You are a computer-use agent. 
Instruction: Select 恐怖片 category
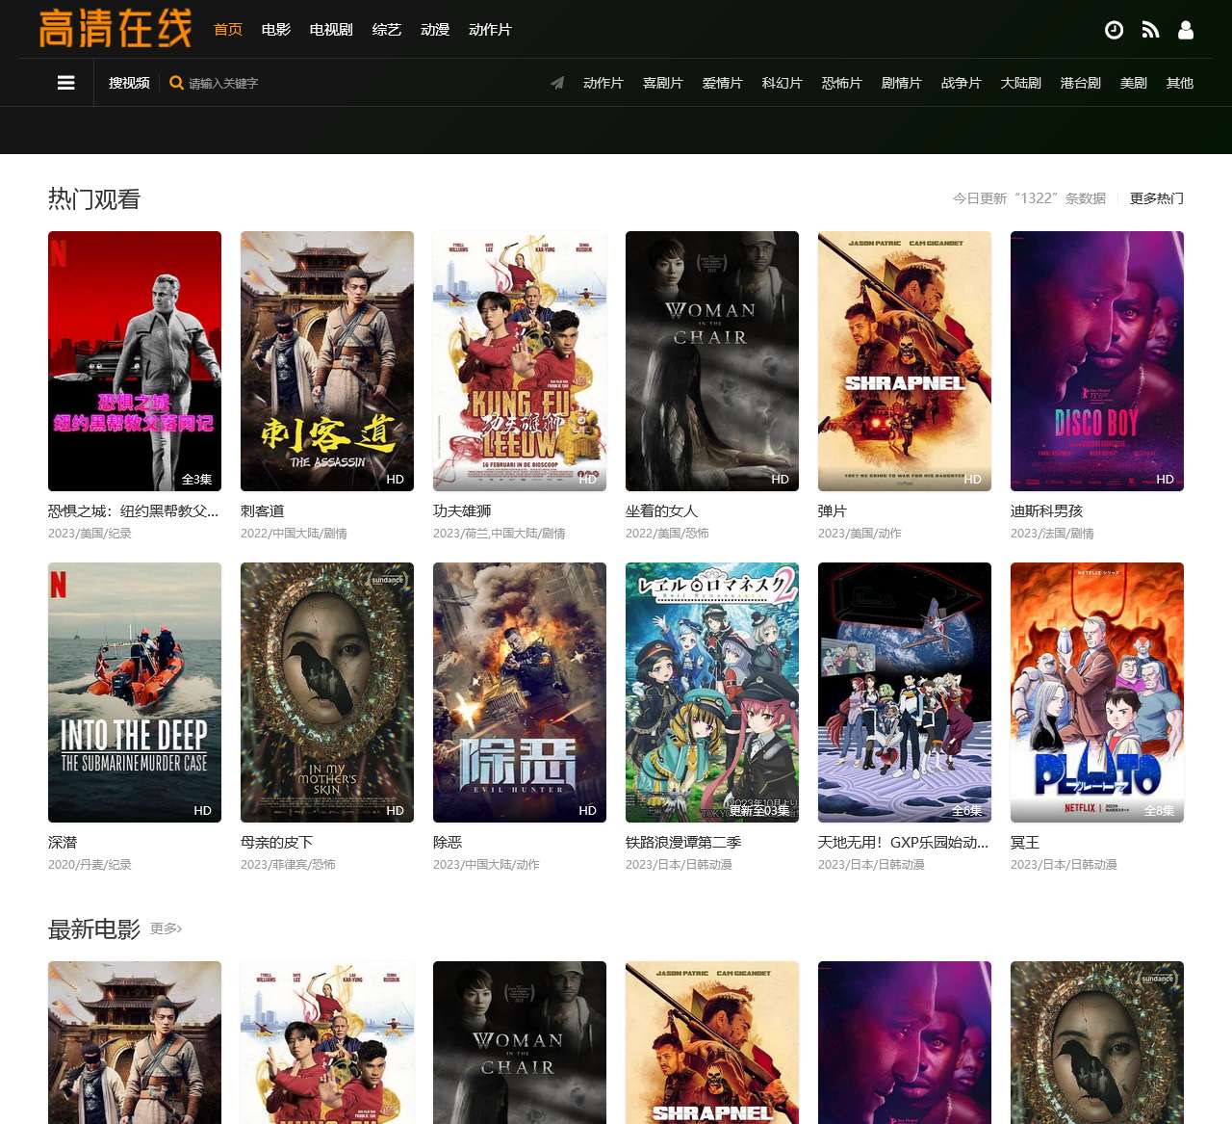tap(842, 83)
